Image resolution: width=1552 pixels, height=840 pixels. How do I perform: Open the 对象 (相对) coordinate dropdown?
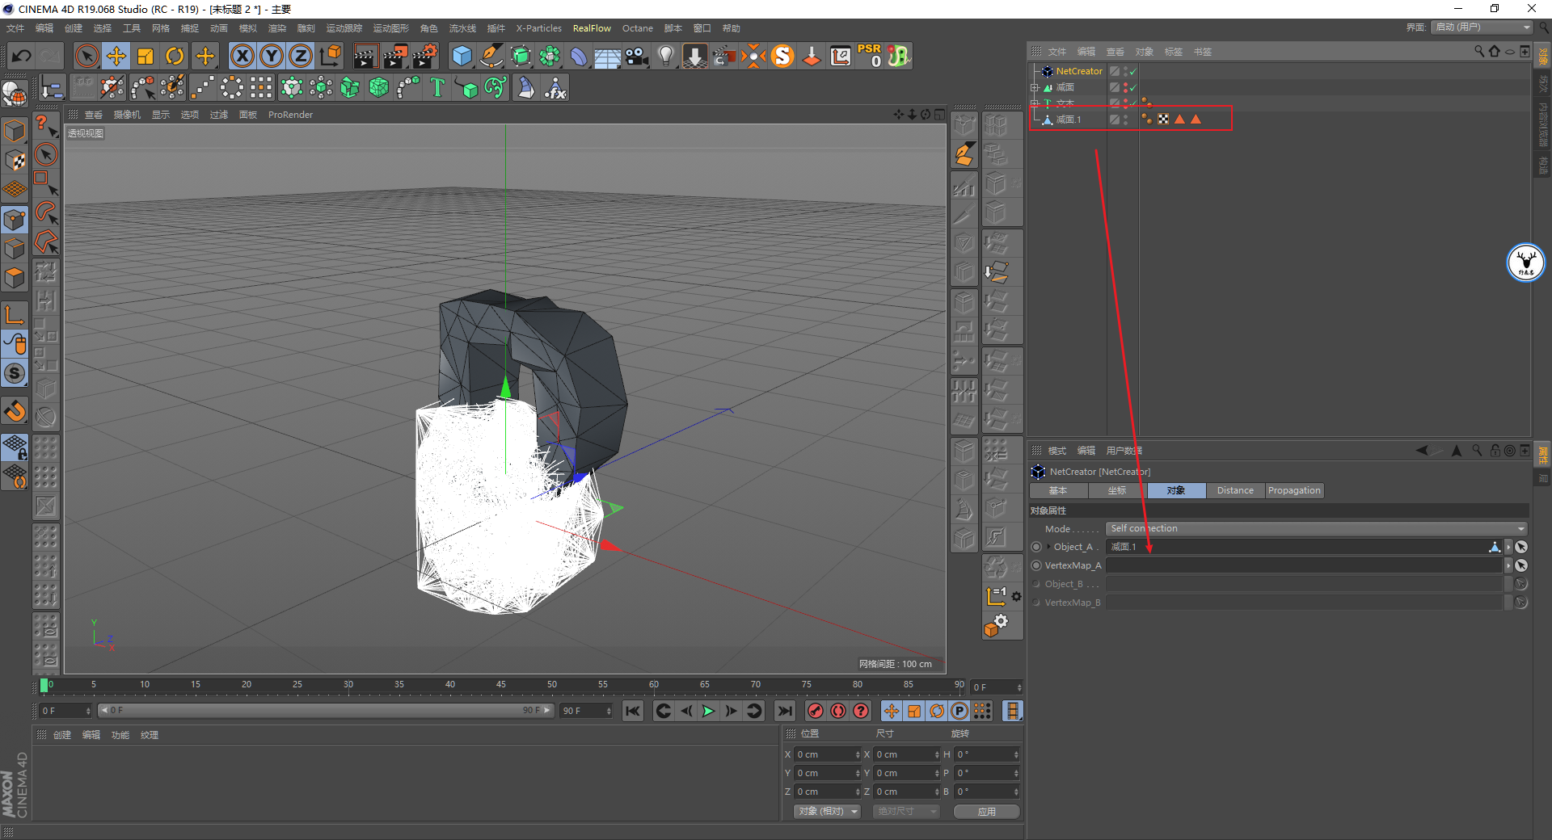[827, 811]
